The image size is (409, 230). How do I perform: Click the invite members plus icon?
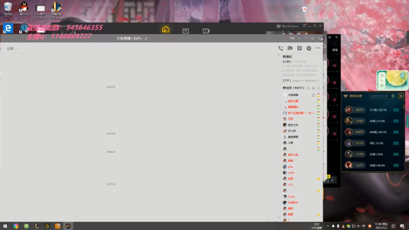(309, 49)
